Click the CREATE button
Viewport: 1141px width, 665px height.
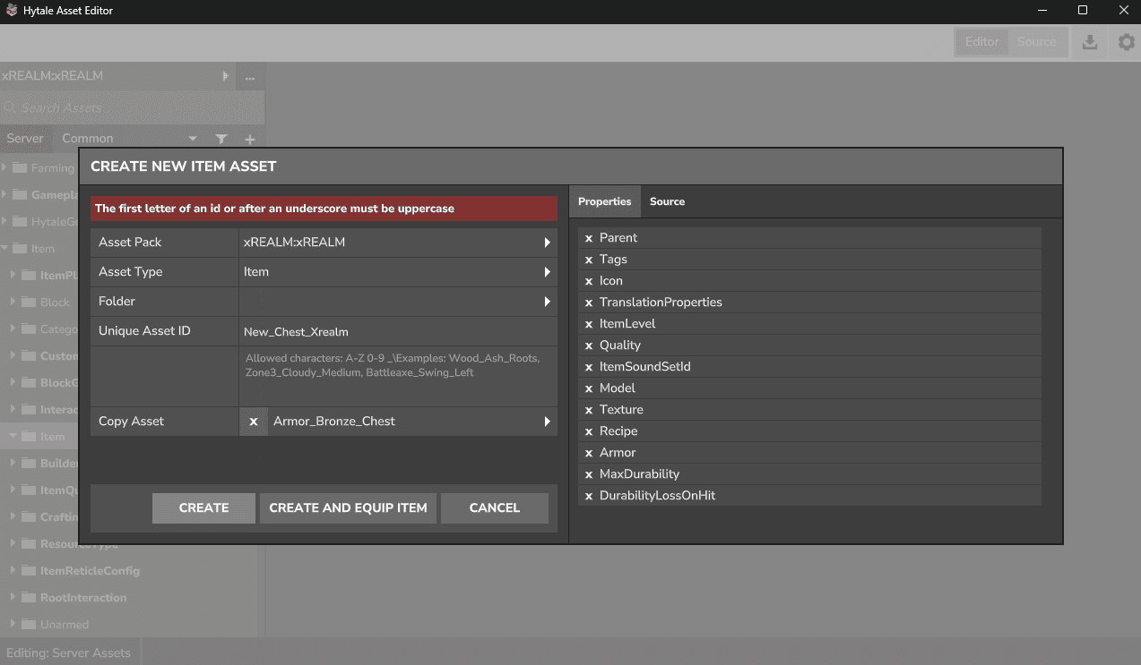tap(203, 507)
